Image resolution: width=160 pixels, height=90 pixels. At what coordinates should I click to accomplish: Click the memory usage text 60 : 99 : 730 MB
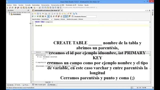[141, 88]
